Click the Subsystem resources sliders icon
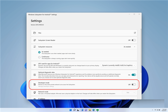168x112 pixels. click(34, 47)
